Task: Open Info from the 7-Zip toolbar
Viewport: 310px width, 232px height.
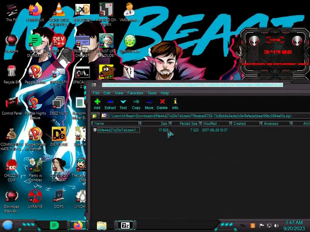Action: (175, 104)
